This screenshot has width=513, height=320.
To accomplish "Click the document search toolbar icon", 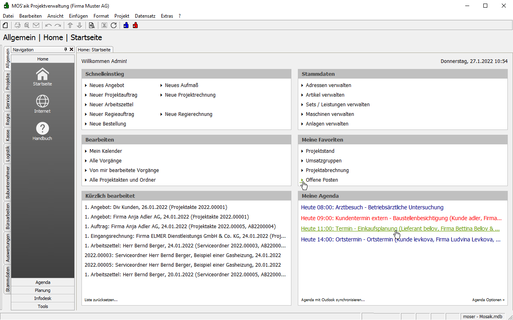I will point(92,25).
